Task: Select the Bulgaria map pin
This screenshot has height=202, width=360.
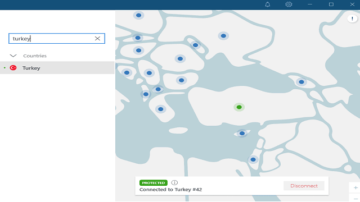Action: (181, 80)
